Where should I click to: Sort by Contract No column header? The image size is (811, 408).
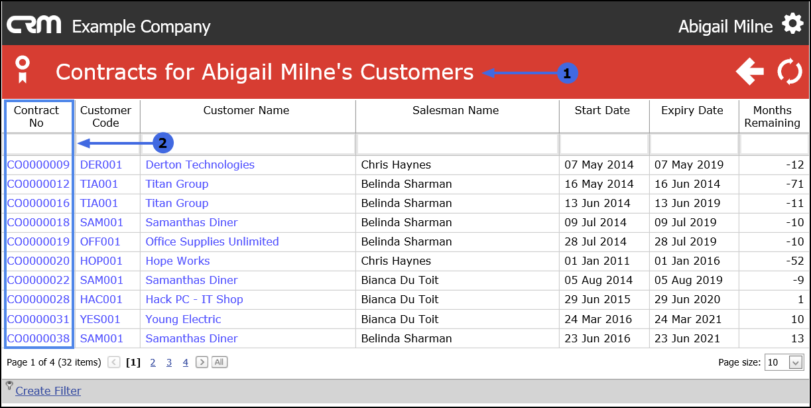(36, 116)
